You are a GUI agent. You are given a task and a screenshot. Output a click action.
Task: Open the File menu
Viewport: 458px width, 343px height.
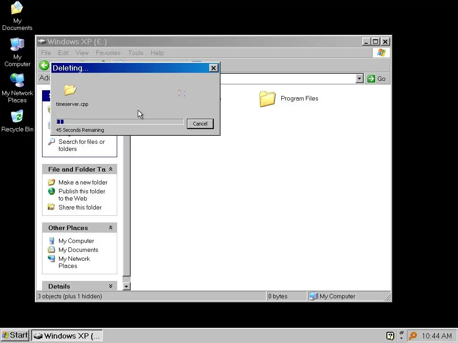pos(46,53)
